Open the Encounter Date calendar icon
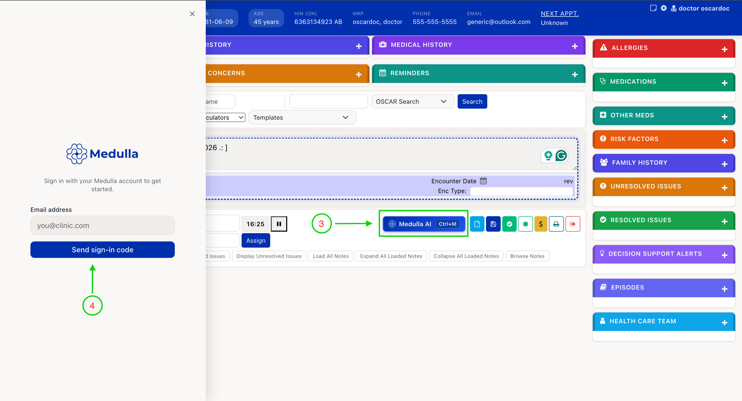 pos(483,181)
